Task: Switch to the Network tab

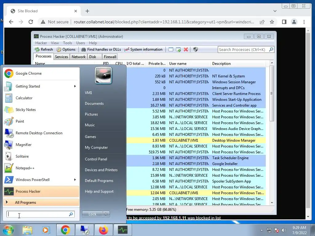Action: point(78,57)
